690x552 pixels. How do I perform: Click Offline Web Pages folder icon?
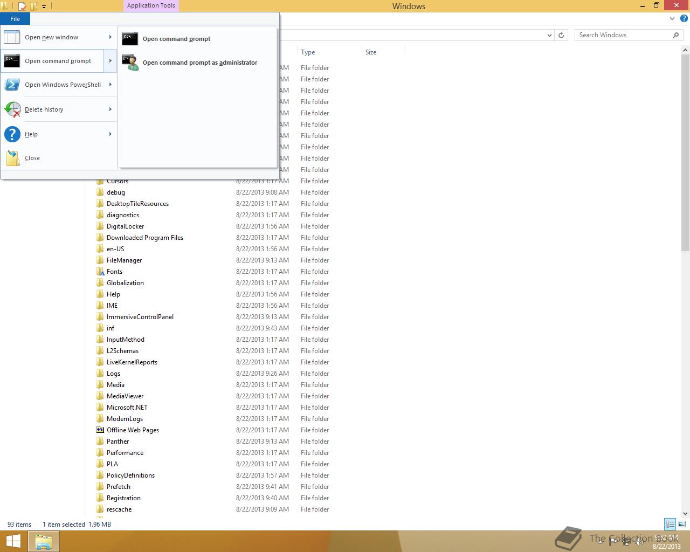(x=100, y=430)
